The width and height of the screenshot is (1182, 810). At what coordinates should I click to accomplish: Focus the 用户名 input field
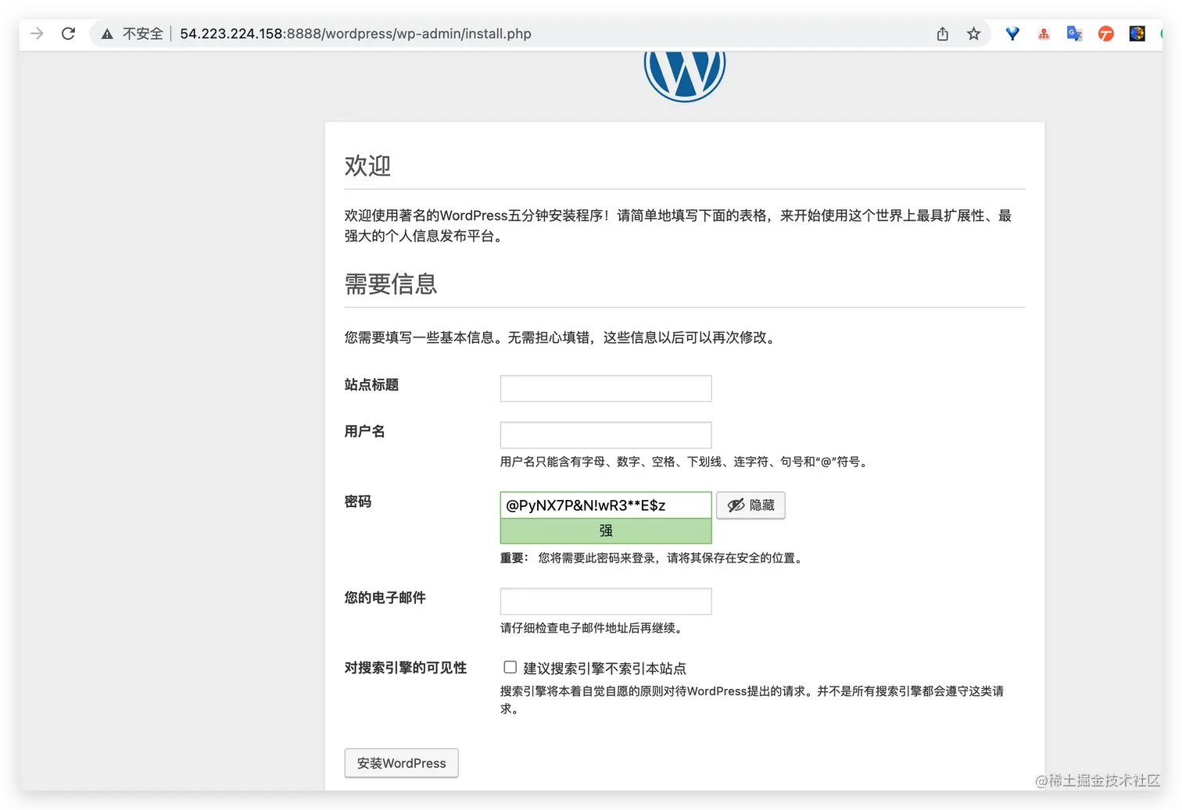point(606,435)
